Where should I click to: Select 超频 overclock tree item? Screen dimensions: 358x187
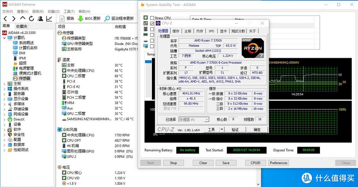tap(23, 63)
